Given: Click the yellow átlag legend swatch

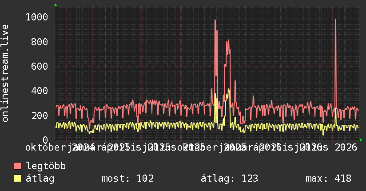Looking at the screenshot, I should click(x=17, y=179).
